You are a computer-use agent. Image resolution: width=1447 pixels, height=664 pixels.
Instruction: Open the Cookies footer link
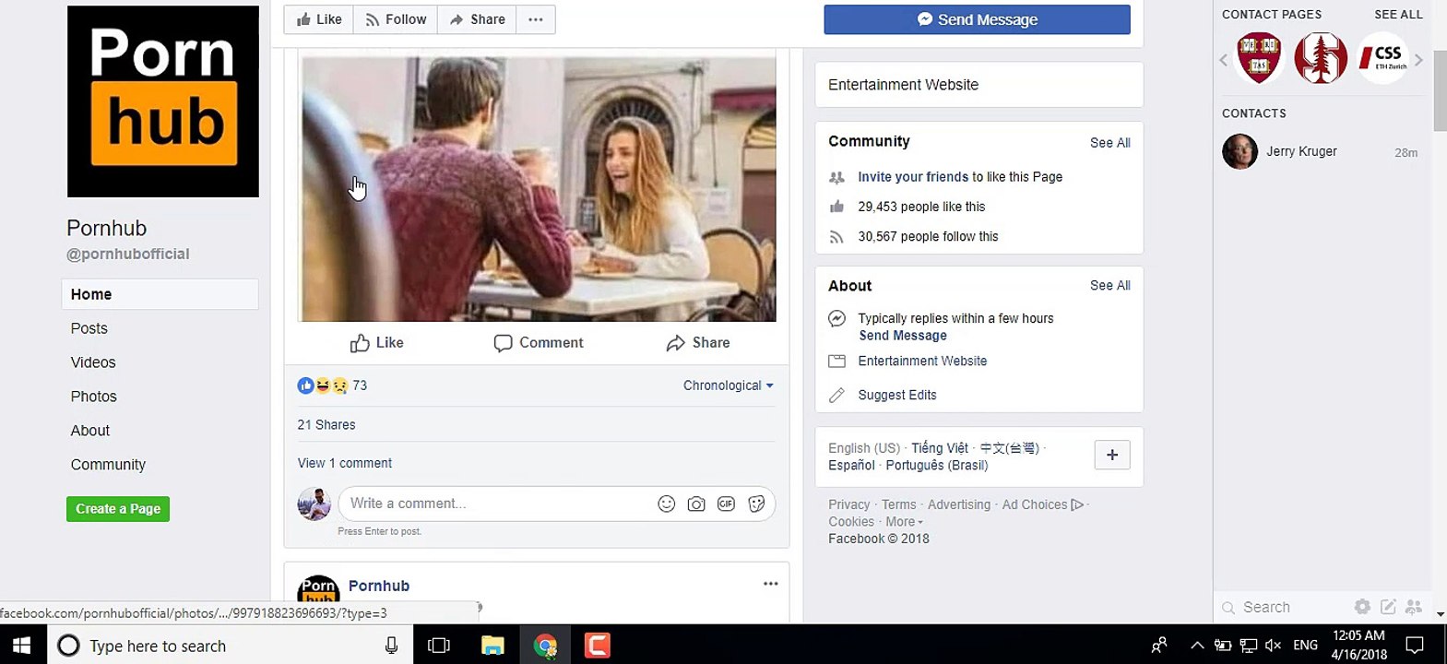851,522
